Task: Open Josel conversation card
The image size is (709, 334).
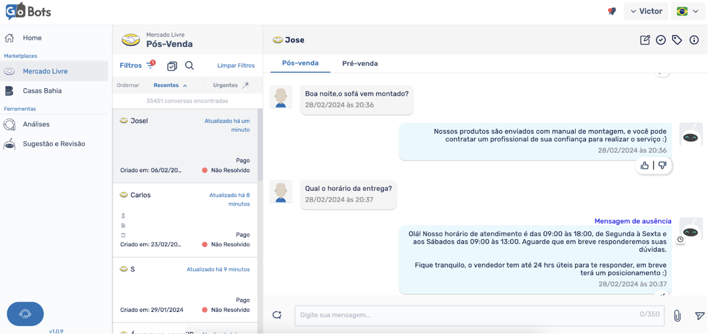Action: [185, 146]
